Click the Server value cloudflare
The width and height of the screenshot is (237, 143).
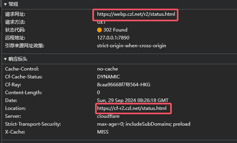pyautogui.click(x=108, y=116)
